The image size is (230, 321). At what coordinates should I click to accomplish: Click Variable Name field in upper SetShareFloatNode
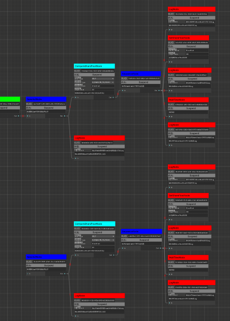[x=197, y=50]
